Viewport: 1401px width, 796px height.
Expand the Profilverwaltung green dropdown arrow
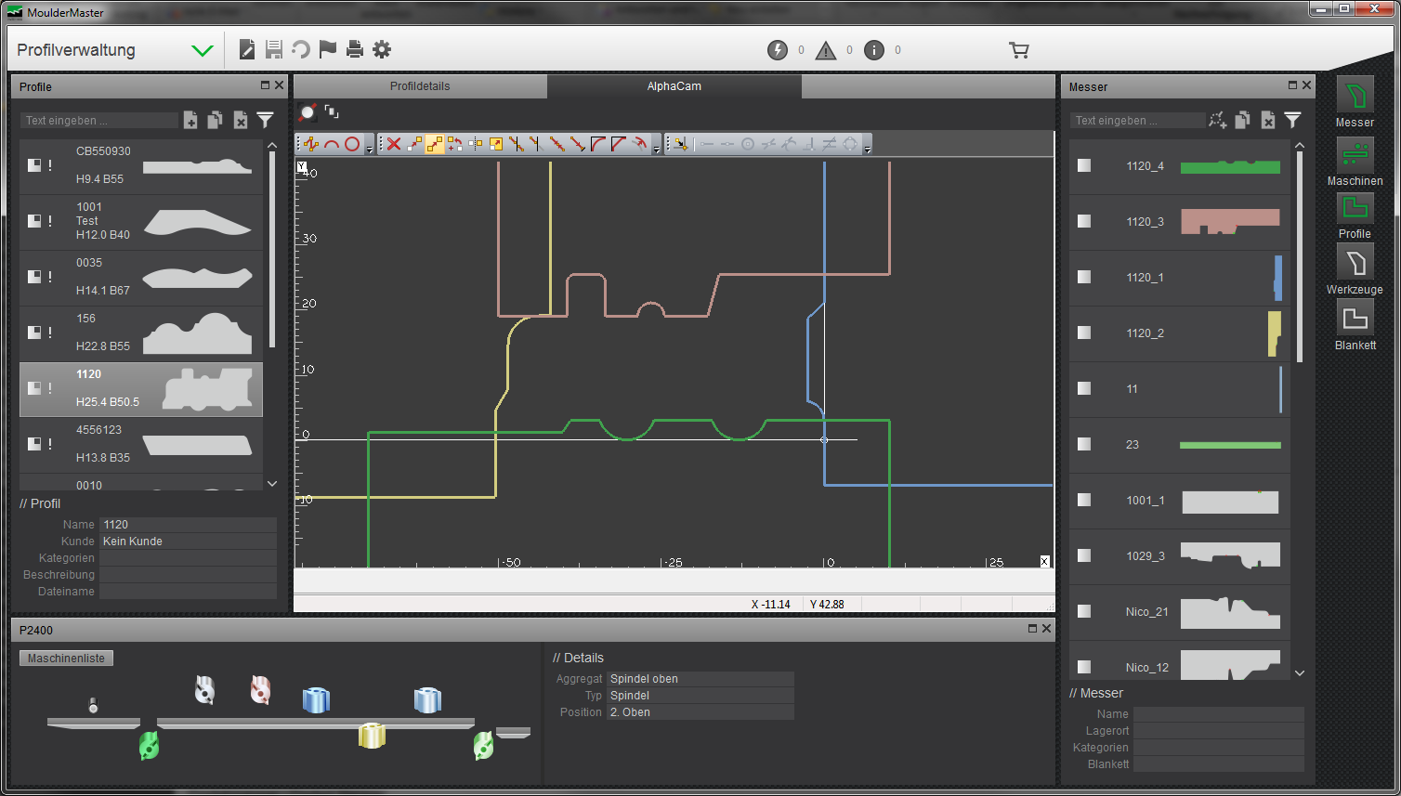(x=202, y=51)
